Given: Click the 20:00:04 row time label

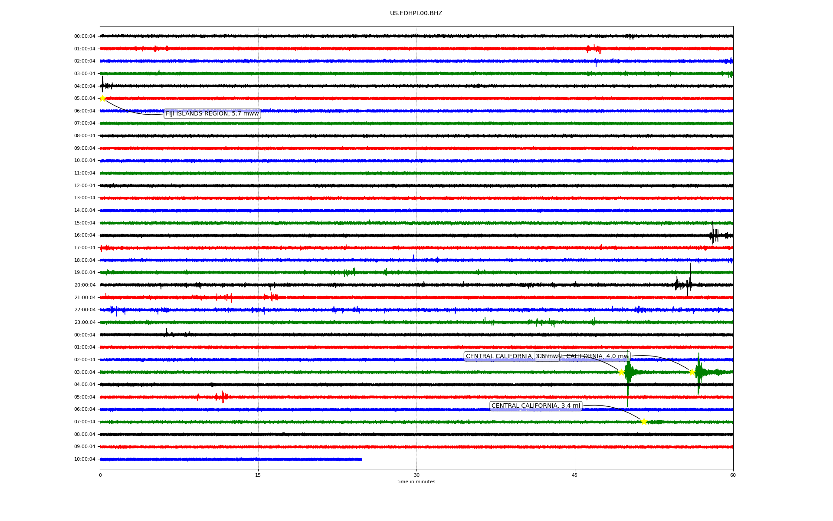Looking at the screenshot, I should tap(85, 285).
